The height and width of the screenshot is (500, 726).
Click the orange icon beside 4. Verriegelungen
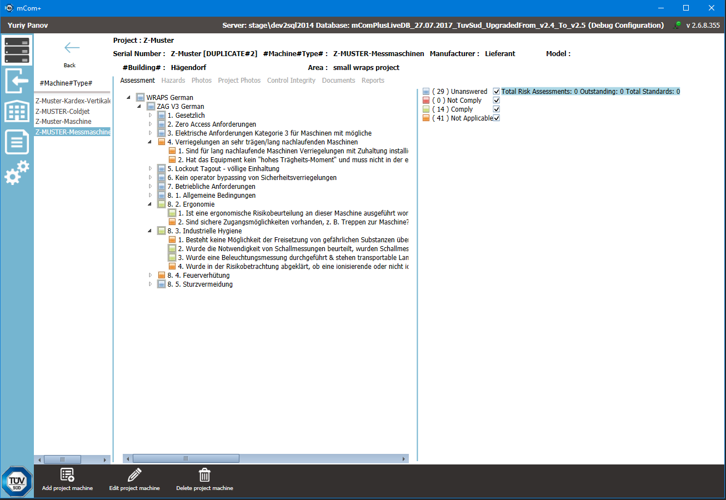coord(162,142)
